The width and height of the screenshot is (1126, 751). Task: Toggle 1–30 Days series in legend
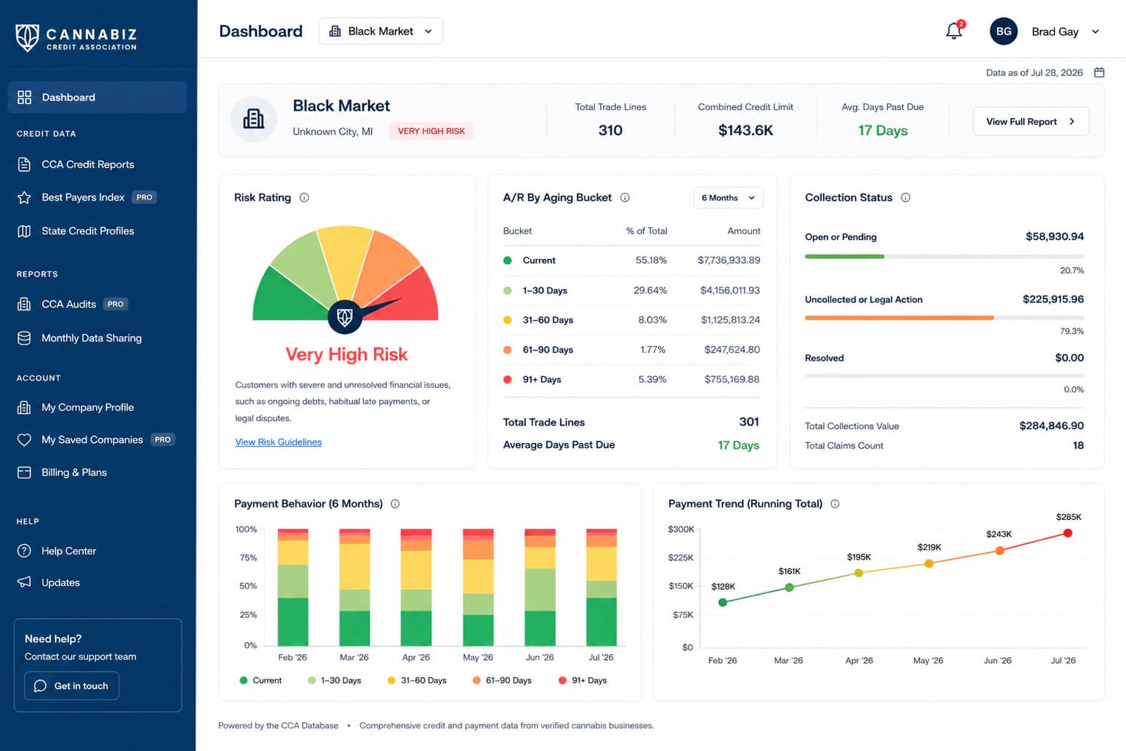click(x=334, y=681)
